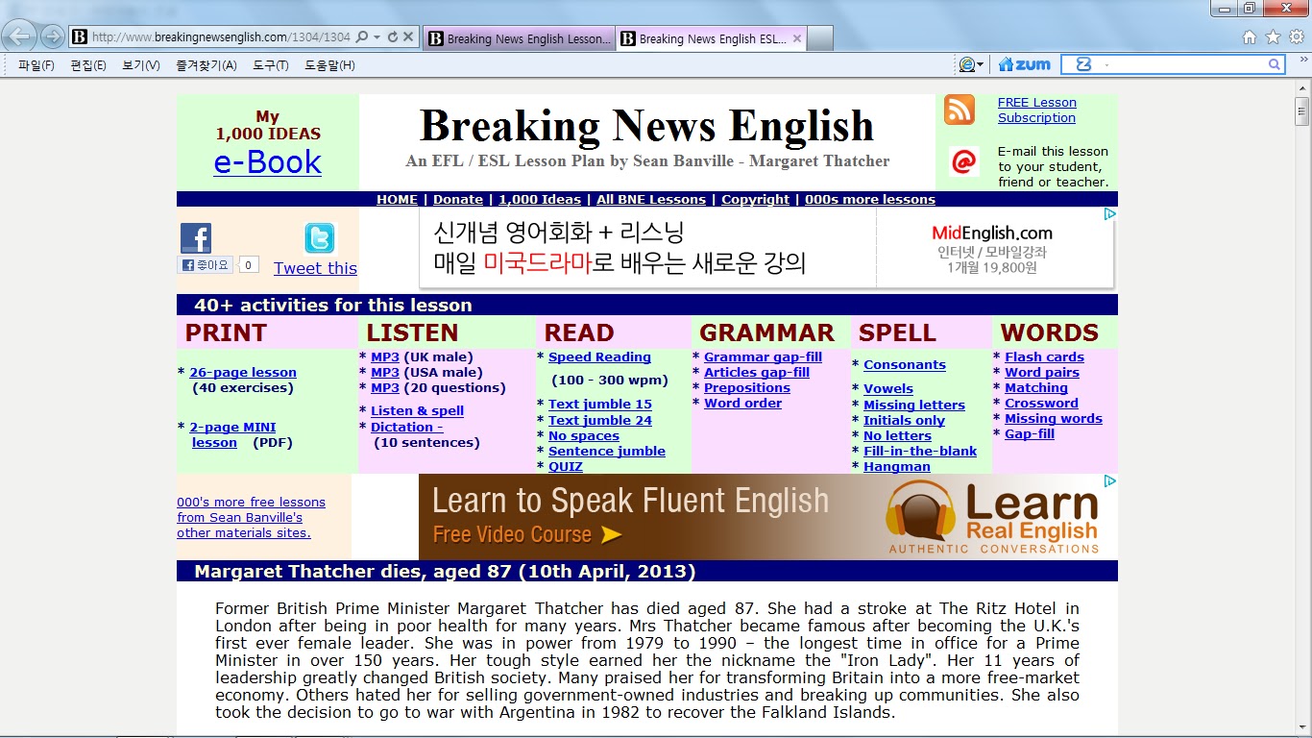Open the web slice dropdown near the globe icon

979,63
